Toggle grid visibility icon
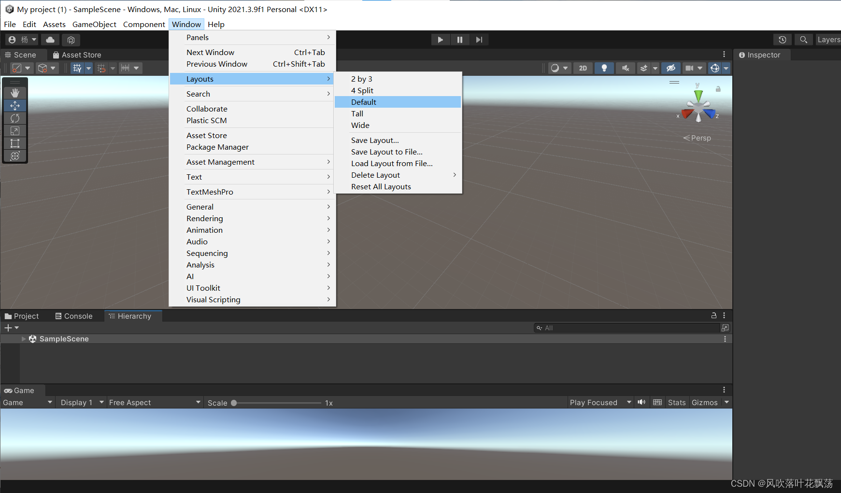The image size is (841, 493). coord(77,68)
